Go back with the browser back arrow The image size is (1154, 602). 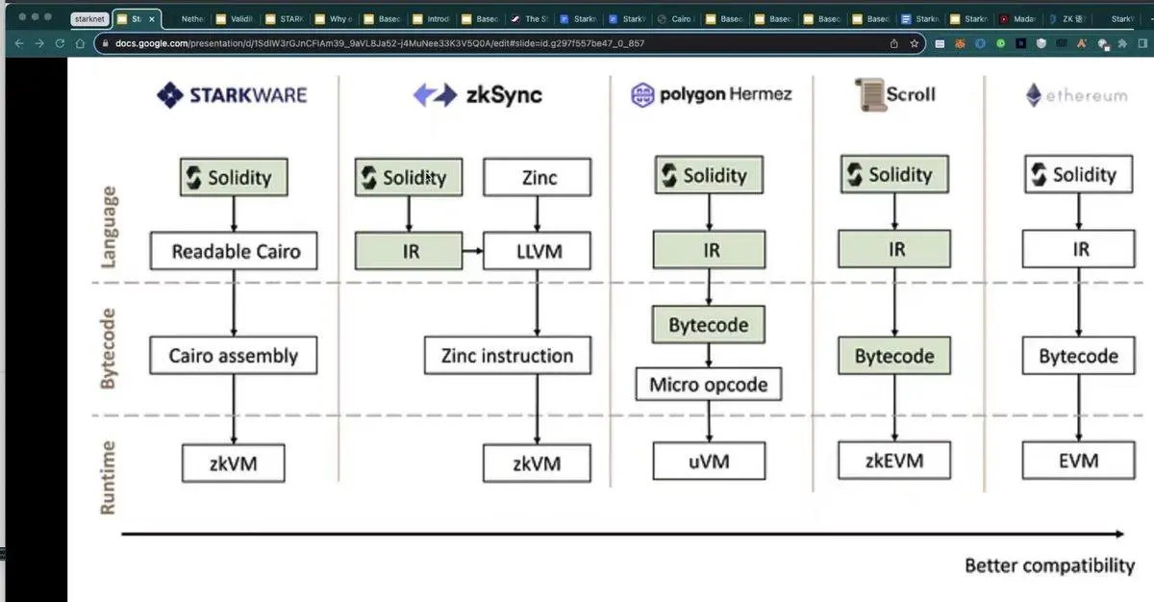[x=20, y=43]
